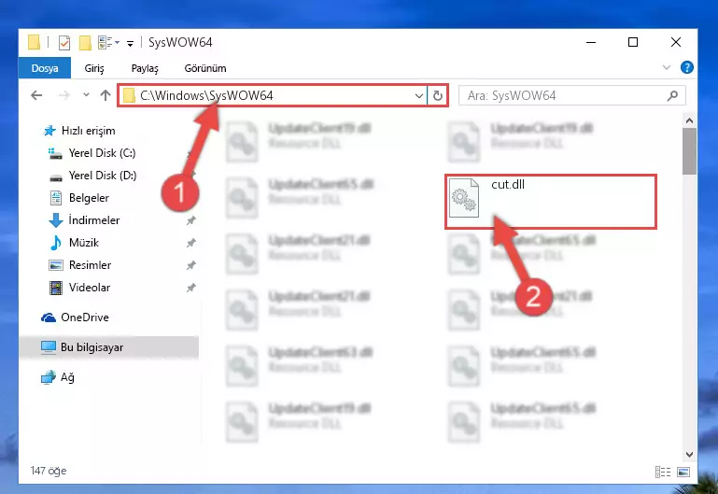718x494 pixels.
Task: Open the Paylaş tab
Action: pyautogui.click(x=145, y=68)
